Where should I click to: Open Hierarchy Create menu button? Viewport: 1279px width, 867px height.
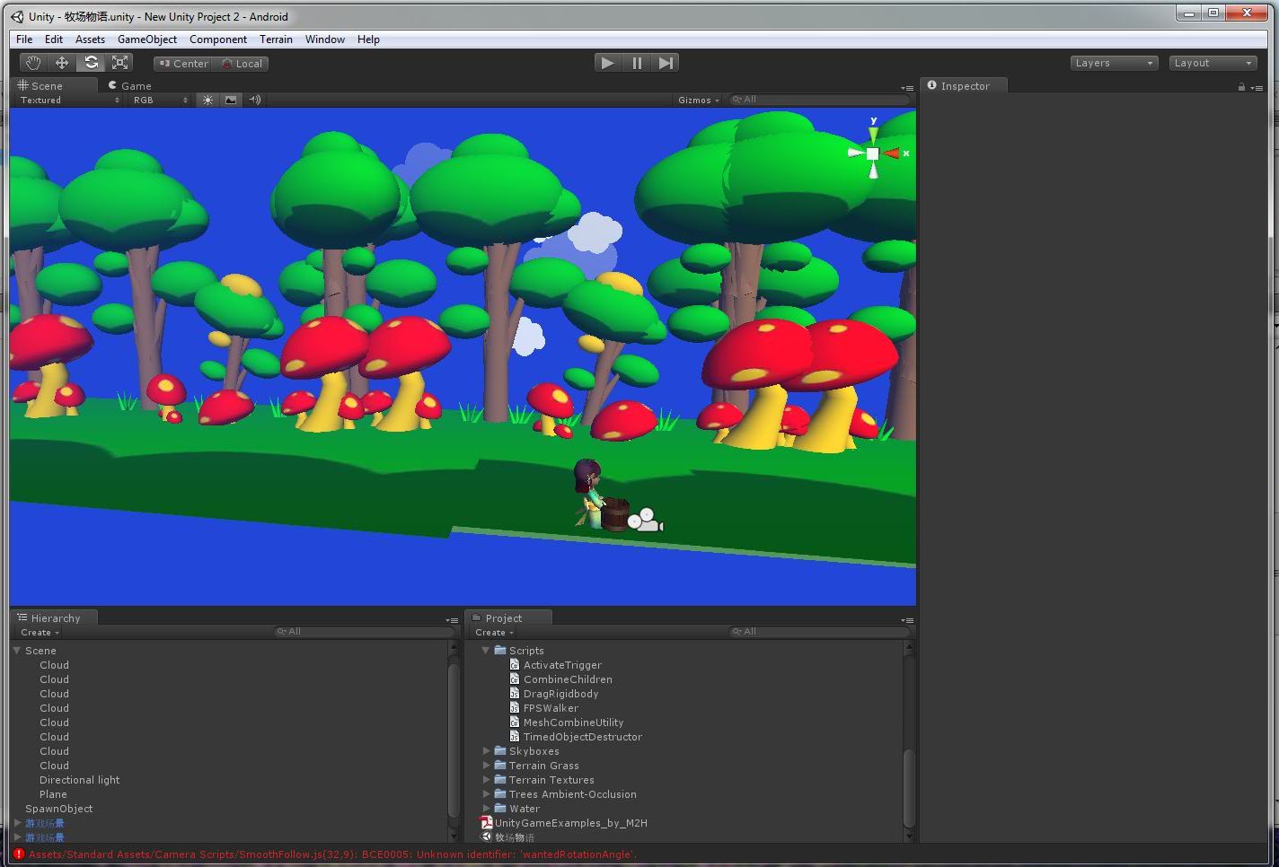tap(40, 633)
